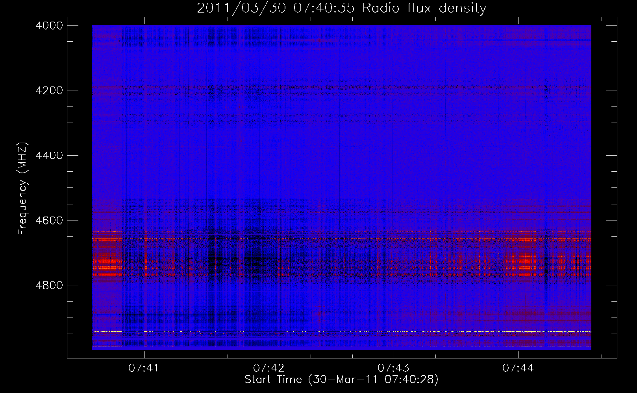Image resolution: width=637 pixels, height=393 pixels.
Task: Click the 4400 frequency tick label
Action: [x=49, y=156]
